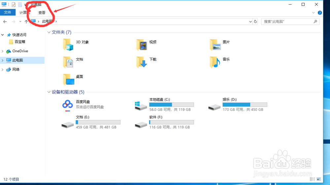Select the 文档 (E:) drive icon

coord(68,125)
